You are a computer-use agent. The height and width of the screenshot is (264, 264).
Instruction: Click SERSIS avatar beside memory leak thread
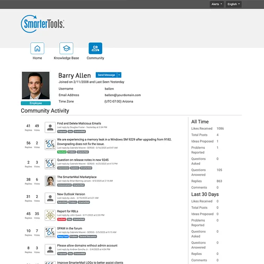[50, 144]
